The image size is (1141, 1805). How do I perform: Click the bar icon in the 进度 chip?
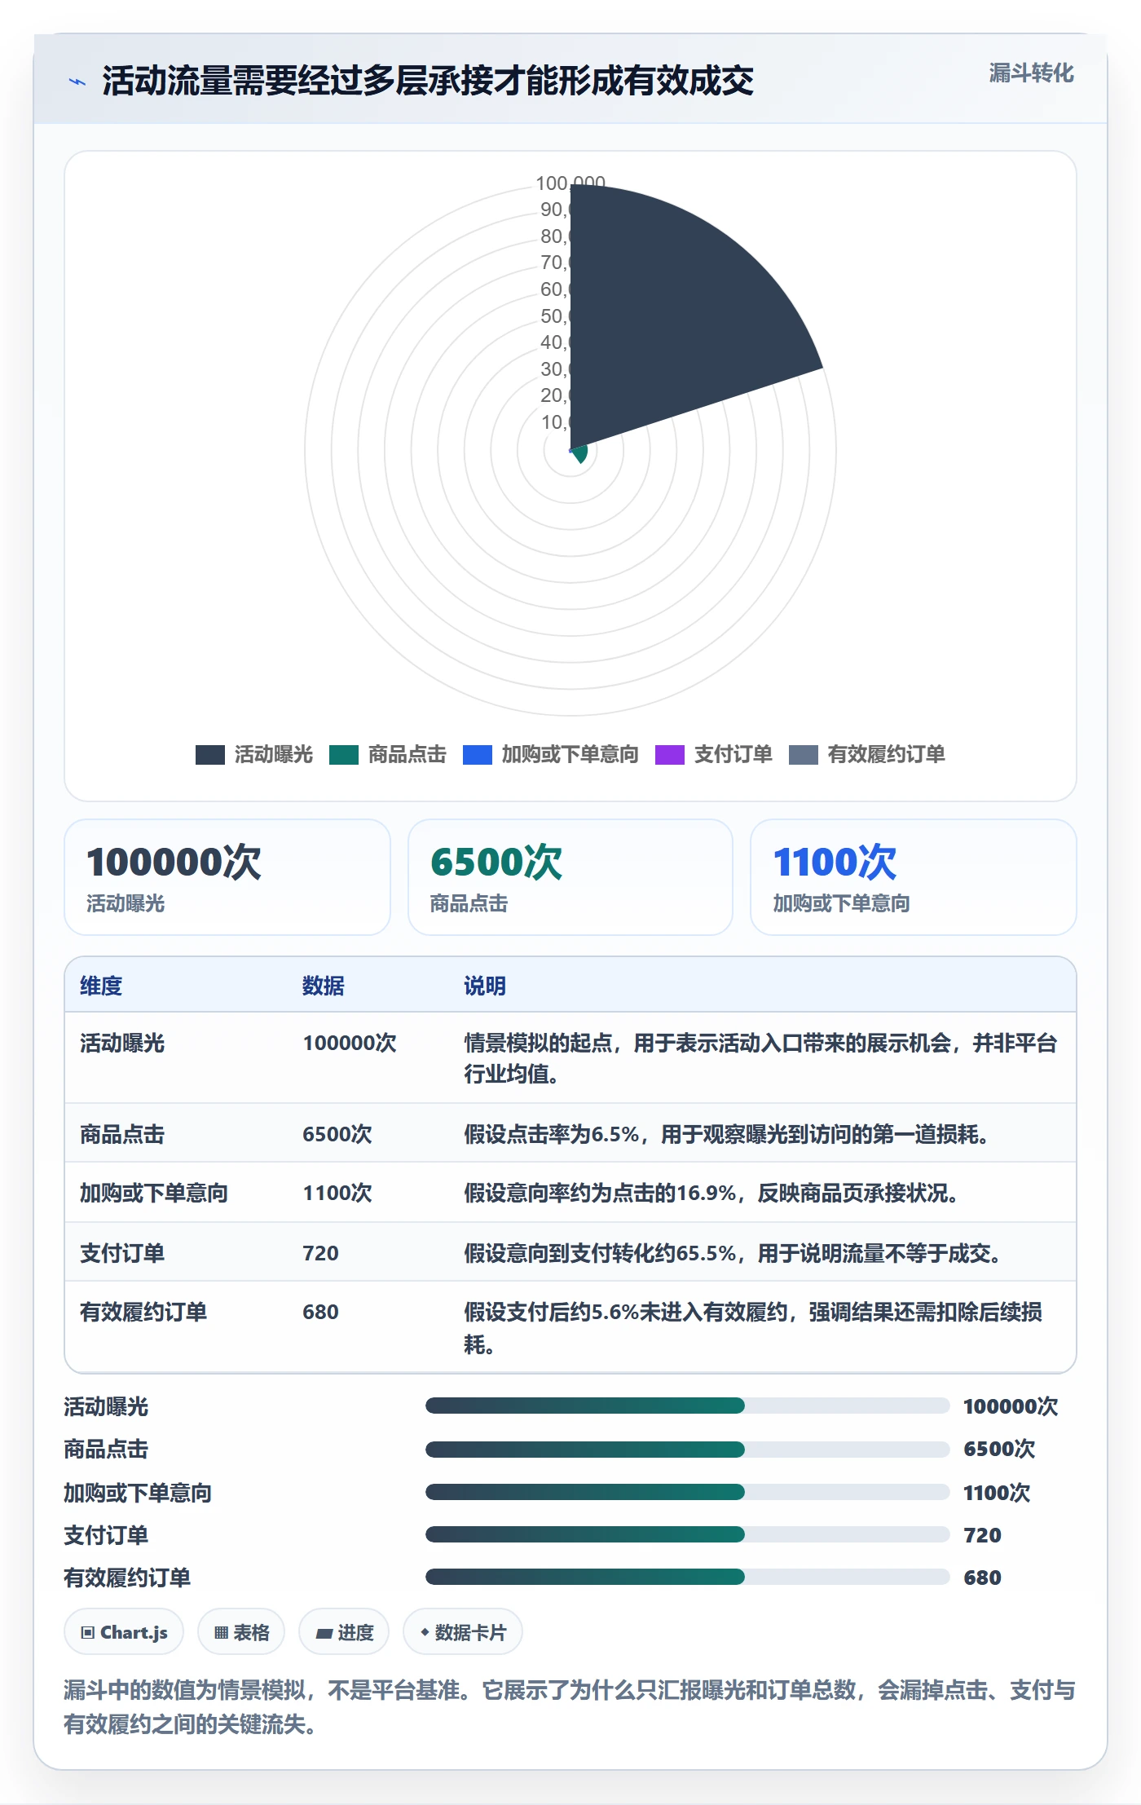coord(324,1633)
